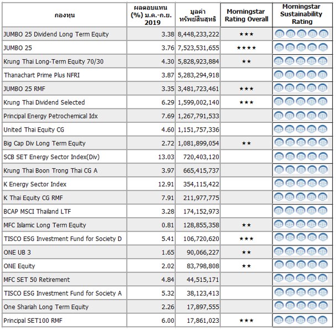Screen dimensions: 336x330
Task: Click the 13.03 return value cell
Action: (150, 157)
